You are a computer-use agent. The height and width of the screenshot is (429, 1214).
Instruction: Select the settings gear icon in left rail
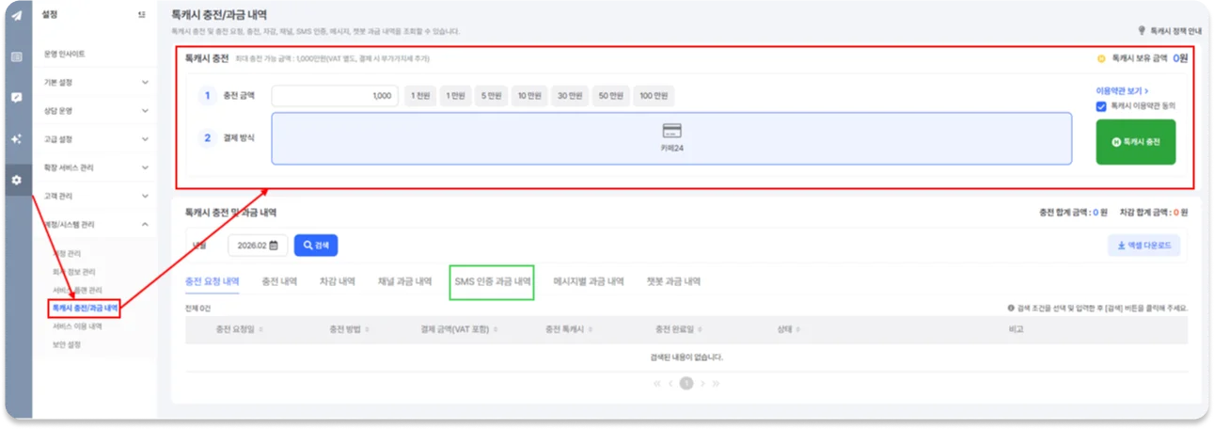pyautogui.click(x=16, y=180)
